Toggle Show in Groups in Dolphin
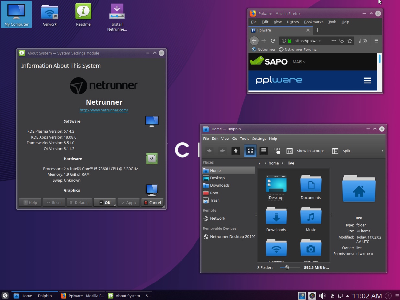Screen dimensions: 400x300 click(x=306, y=150)
